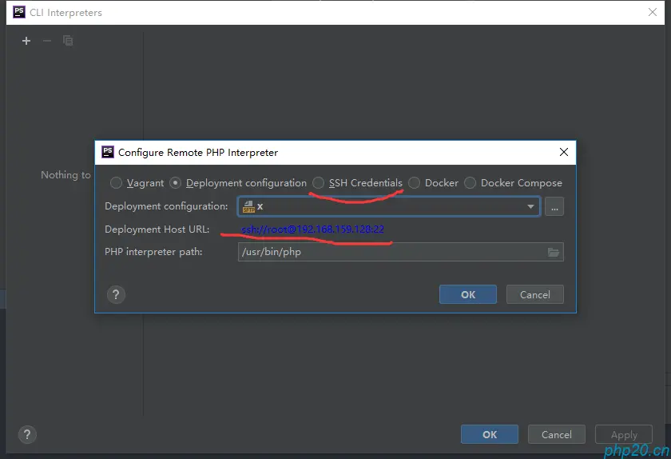
Task: Add a new CLI interpreter with plus icon
Action: click(26, 41)
